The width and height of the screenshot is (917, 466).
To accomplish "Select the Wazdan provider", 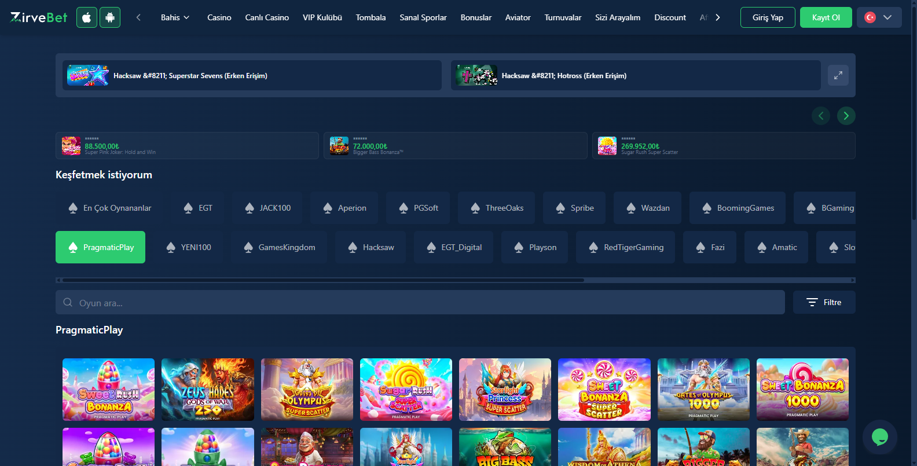I will coord(648,208).
